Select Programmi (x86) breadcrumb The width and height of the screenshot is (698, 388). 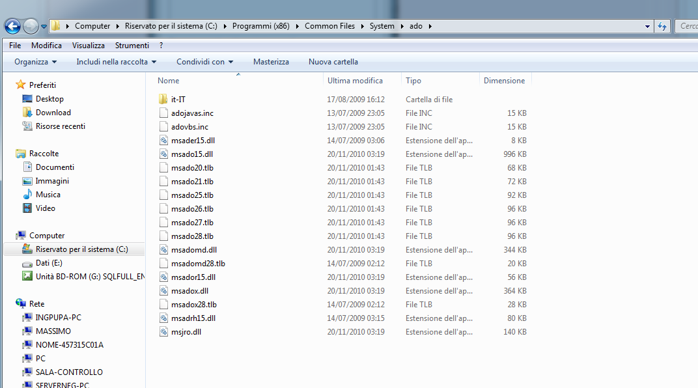pos(261,26)
